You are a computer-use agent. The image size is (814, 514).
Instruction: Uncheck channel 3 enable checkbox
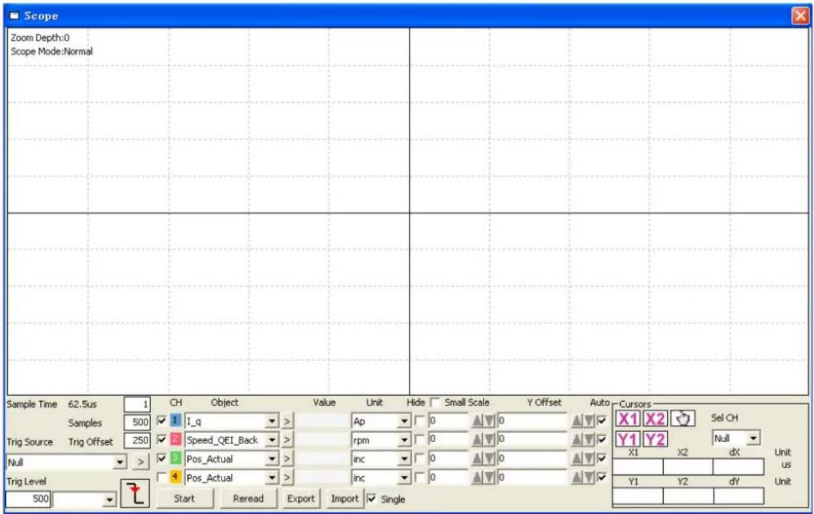pyautogui.click(x=162, y=458)
